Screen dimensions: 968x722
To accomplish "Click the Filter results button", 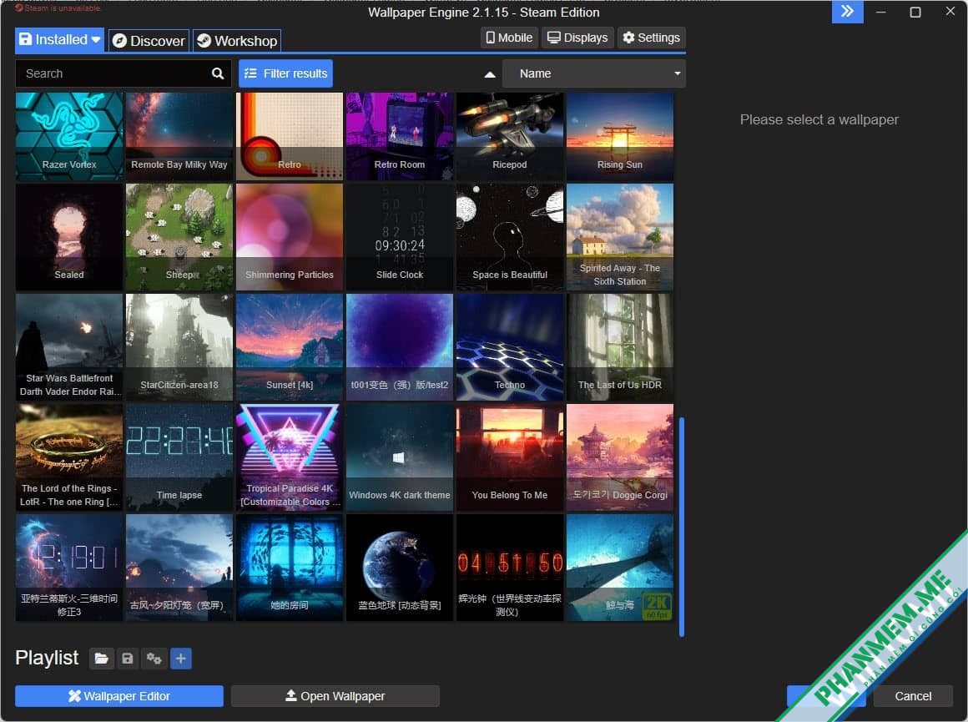I will 286,73.
